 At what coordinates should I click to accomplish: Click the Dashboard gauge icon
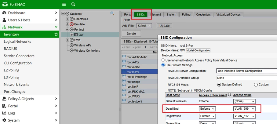4,13
